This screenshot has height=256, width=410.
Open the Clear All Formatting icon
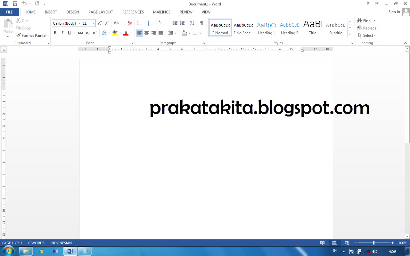pyautogui.click(x=129, y=23)
